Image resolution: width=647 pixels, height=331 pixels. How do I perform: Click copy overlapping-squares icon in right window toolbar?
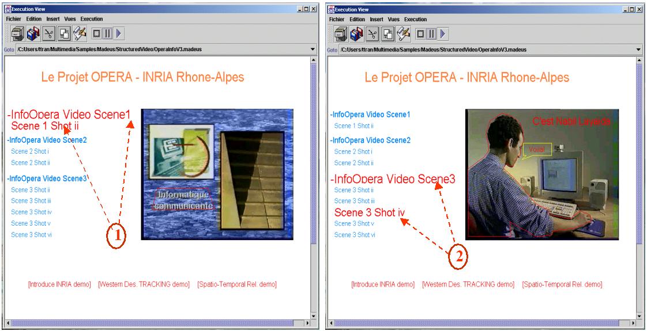point(388,33)
